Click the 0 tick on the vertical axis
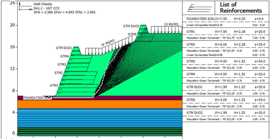Screen dimensions: 271x139 [14, 133]
